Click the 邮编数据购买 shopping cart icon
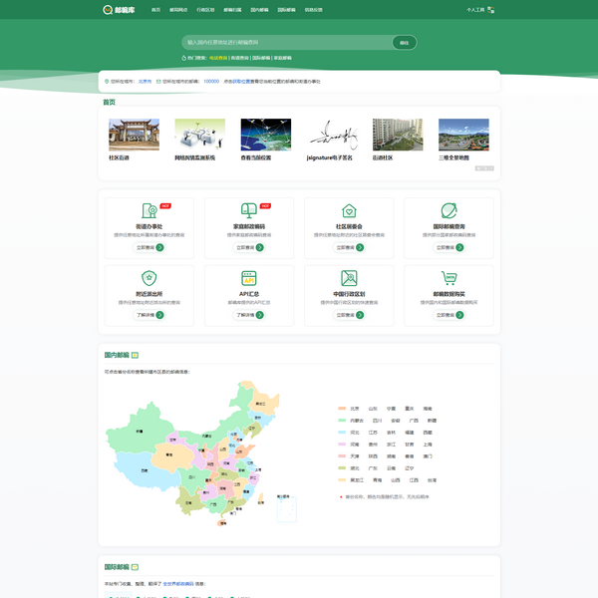This screenshot has width=598, height=598. tap(449, 279)
